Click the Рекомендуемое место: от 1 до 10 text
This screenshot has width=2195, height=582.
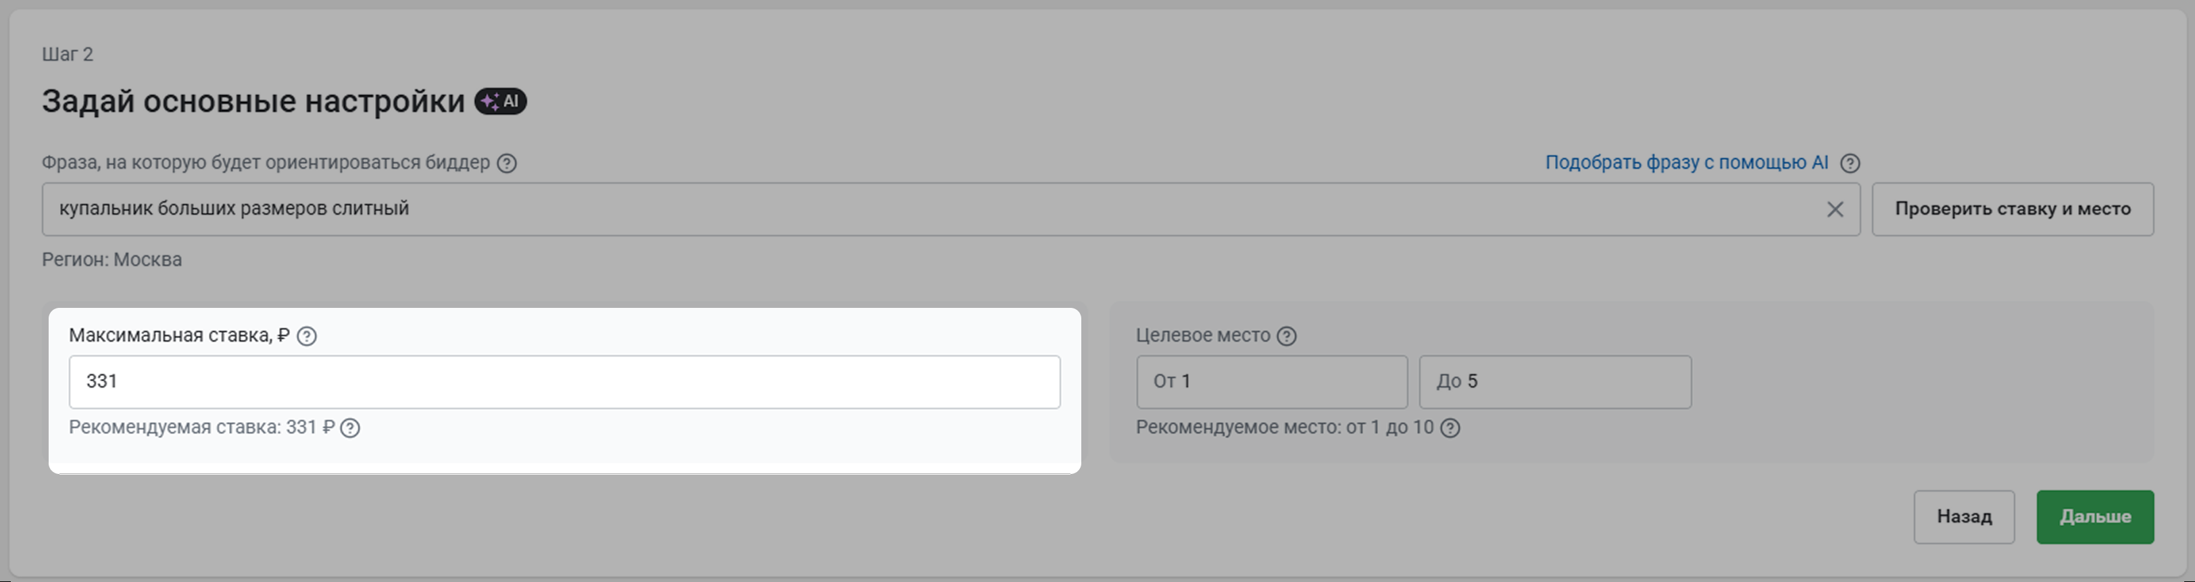(1284, 427)
